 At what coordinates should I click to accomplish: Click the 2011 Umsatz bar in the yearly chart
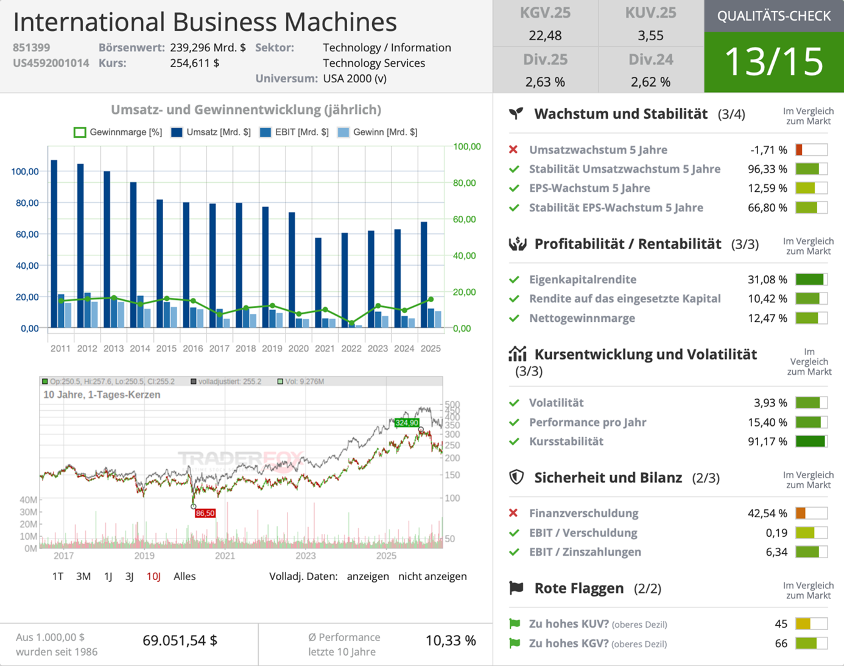pyautogui.click(x=54, y=244)
